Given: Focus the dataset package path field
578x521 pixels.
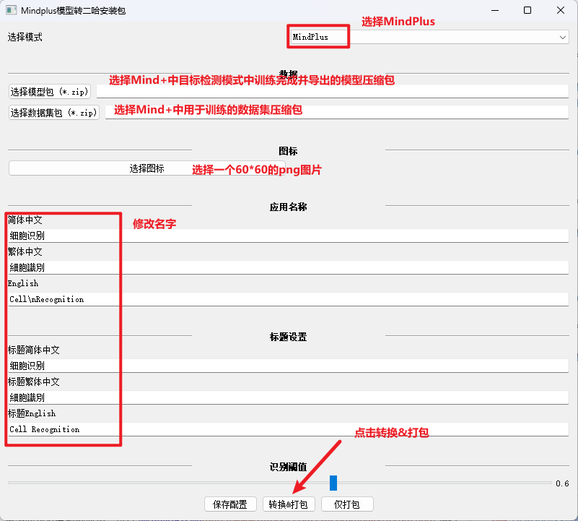Looking at the screenshot, I should [x=336, y=113].
